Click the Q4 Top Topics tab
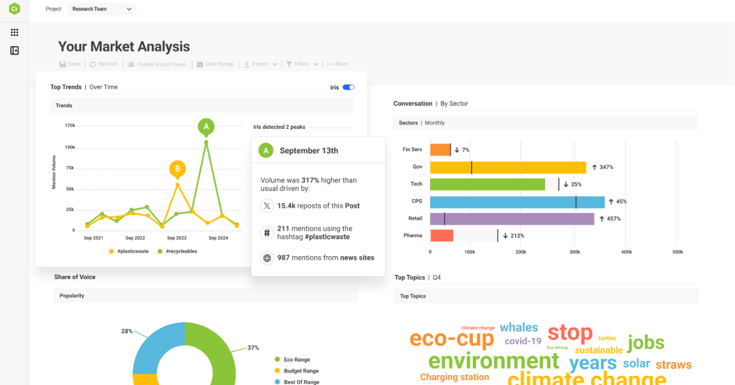The width and height of the screenshot is (735, 385). point(437,278)
